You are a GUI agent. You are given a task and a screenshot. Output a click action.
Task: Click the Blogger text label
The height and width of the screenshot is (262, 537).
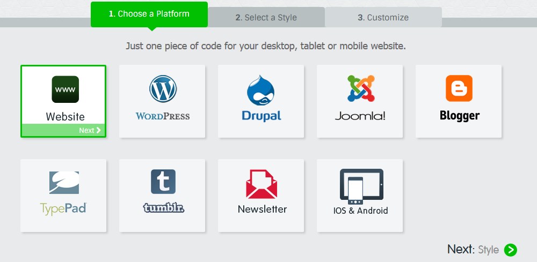click(x=459, y=115)
